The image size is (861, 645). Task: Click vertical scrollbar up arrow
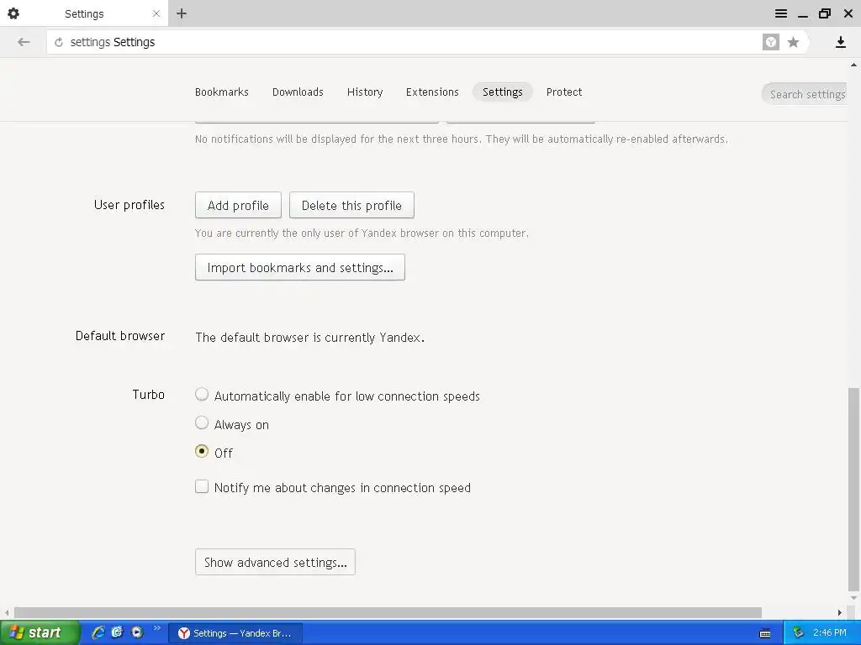click(x=853, y=65)
